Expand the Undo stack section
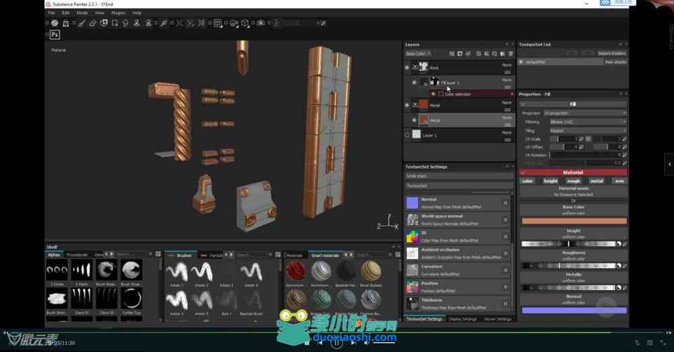Viewport: 674px width, 352px height. pos(459,176)
